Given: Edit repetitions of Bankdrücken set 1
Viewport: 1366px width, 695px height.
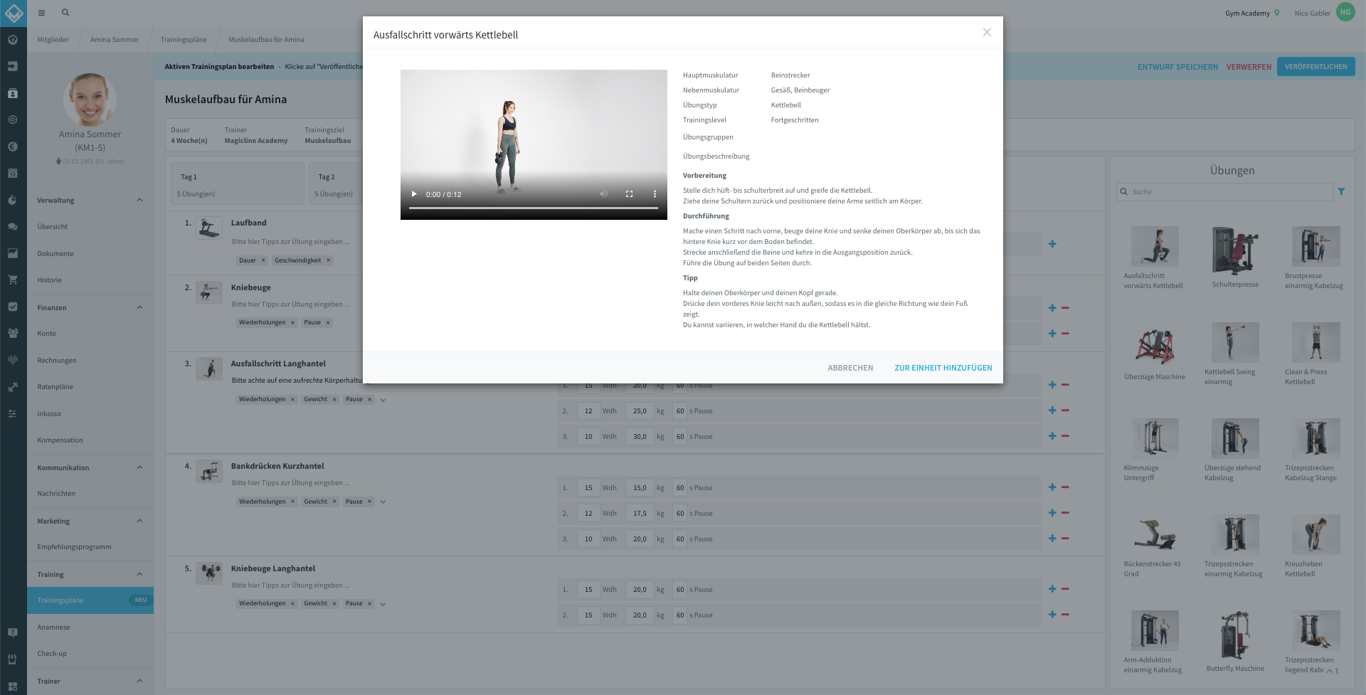Looking at the screenshot, I should click(x=588, y=488).
